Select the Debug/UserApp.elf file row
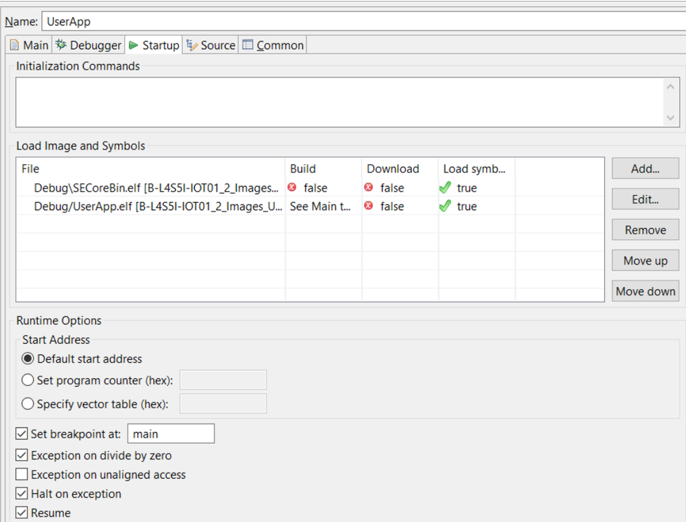 point(310,206)
